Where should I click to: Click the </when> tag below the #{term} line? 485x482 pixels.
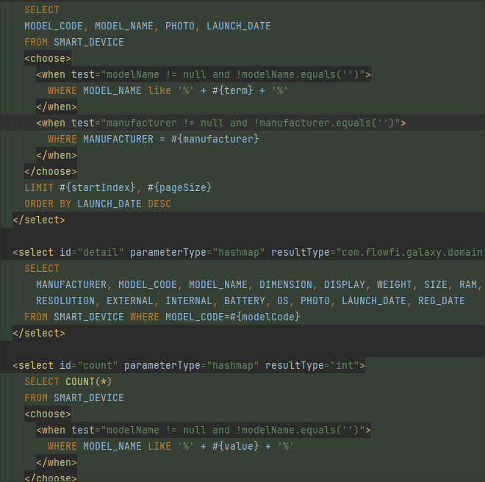(x=57, y=107)
